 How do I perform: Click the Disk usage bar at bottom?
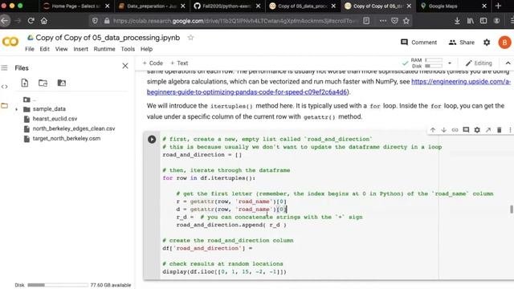[58, 285]
